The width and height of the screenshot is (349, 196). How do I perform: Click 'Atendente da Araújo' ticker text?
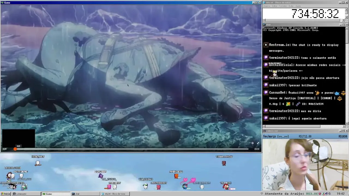pos(285,194)
